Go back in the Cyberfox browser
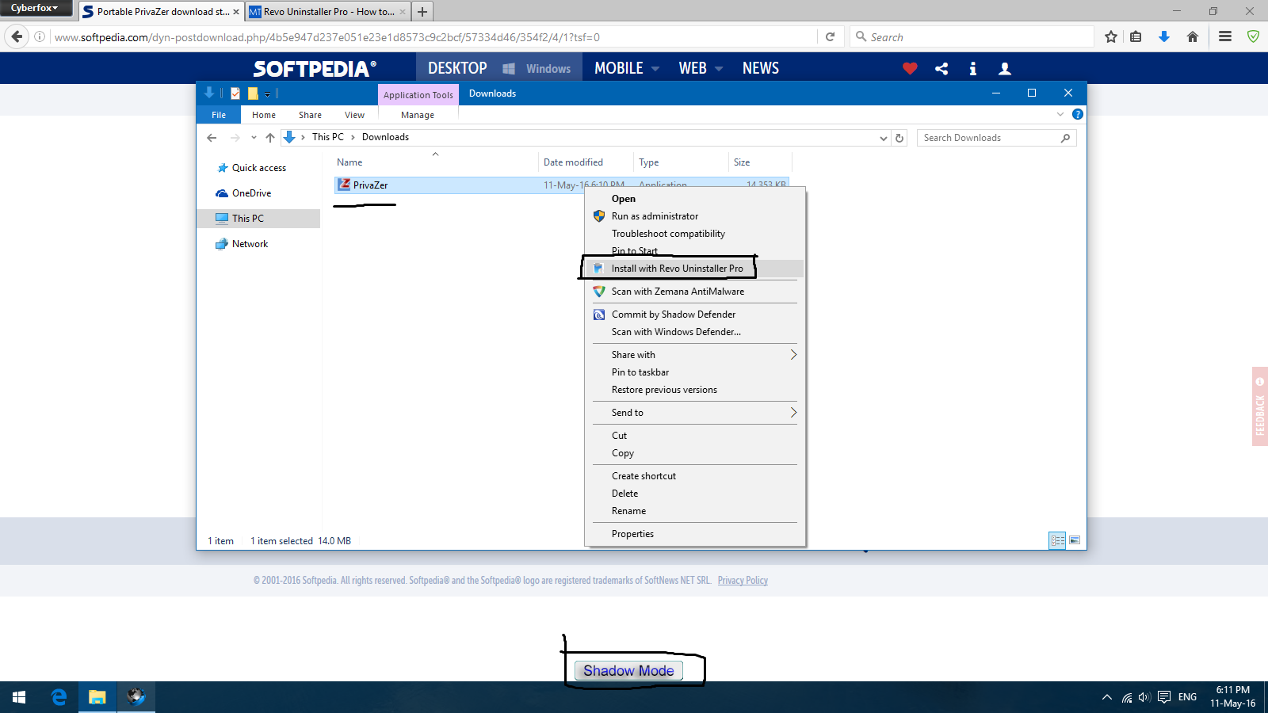The width and height of the screenshot is (1268, 713). (17, 36)
